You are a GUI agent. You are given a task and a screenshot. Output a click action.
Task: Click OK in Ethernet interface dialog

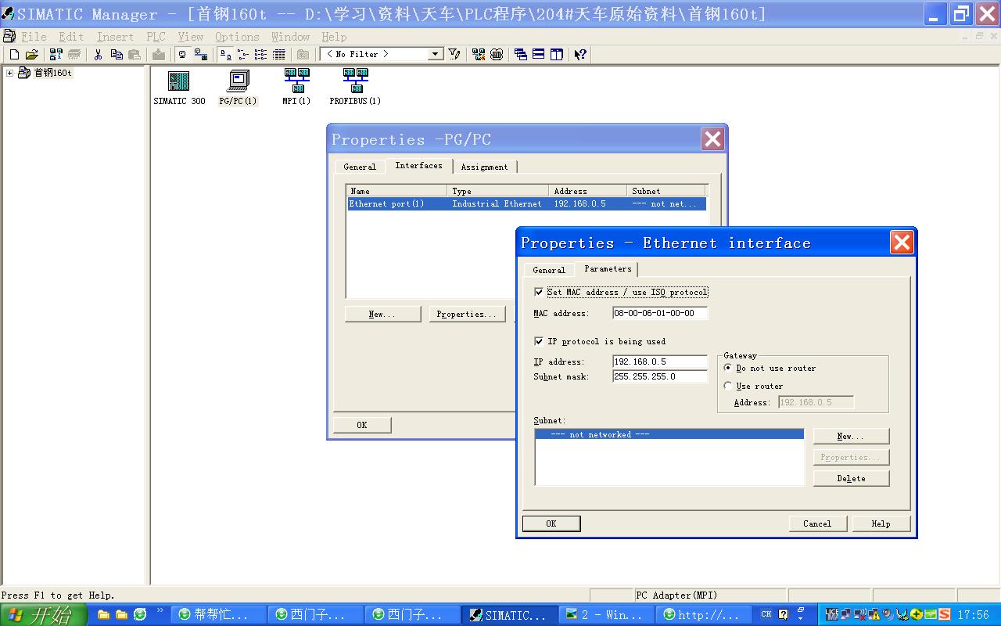point(551,523)
